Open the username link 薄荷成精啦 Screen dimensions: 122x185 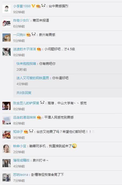tap(21, 160)
